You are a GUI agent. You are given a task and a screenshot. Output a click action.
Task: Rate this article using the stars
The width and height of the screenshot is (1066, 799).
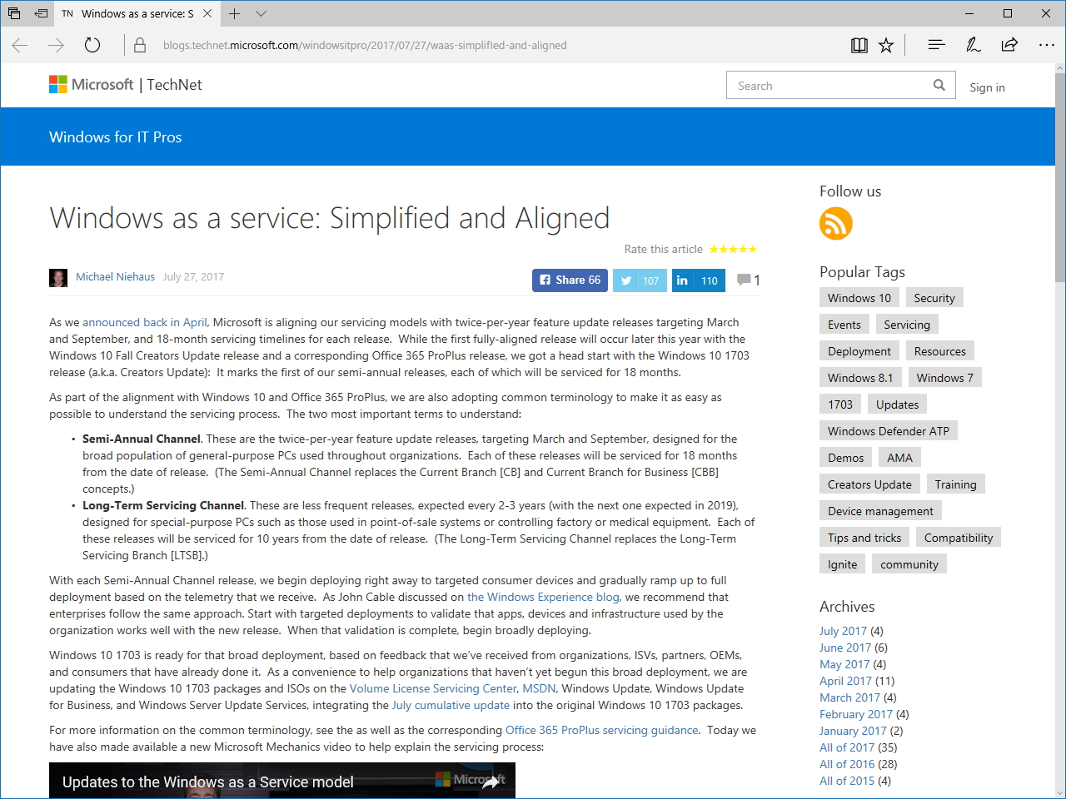(x=734, y=249)
